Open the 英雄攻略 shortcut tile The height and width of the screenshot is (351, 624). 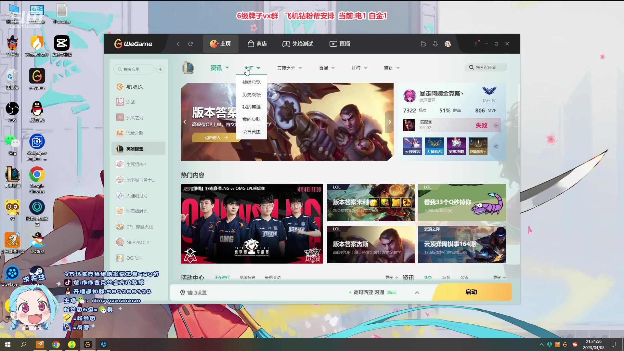(456, 146)
